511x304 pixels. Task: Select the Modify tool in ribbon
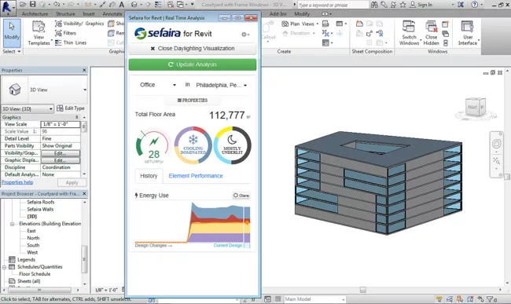(12, 32)
